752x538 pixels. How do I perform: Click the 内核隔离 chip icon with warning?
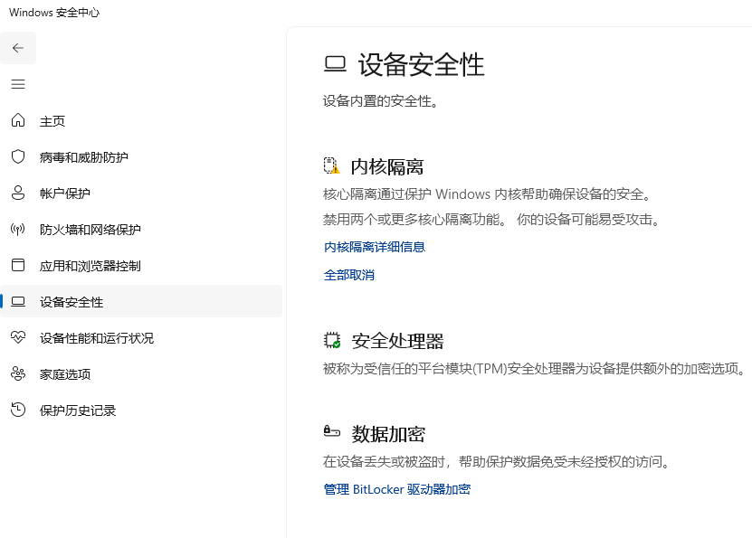point(332,166)
